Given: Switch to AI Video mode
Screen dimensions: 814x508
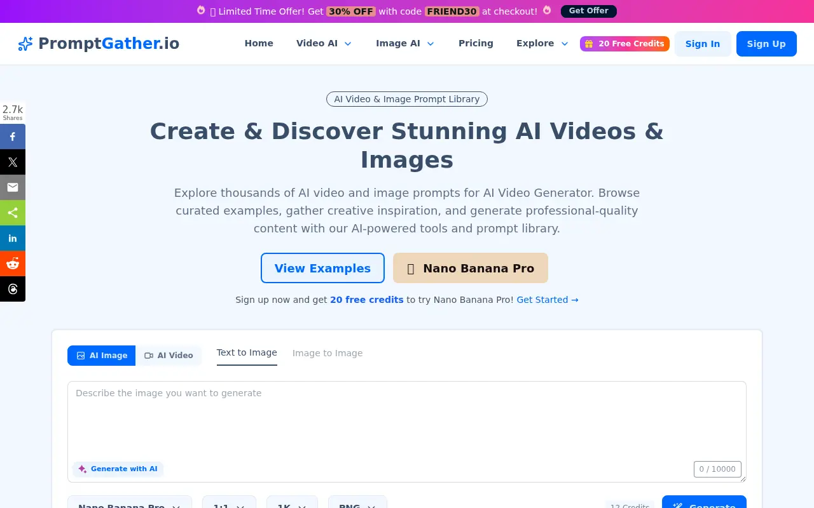Looking at the screenshot, I should point(169,356).
